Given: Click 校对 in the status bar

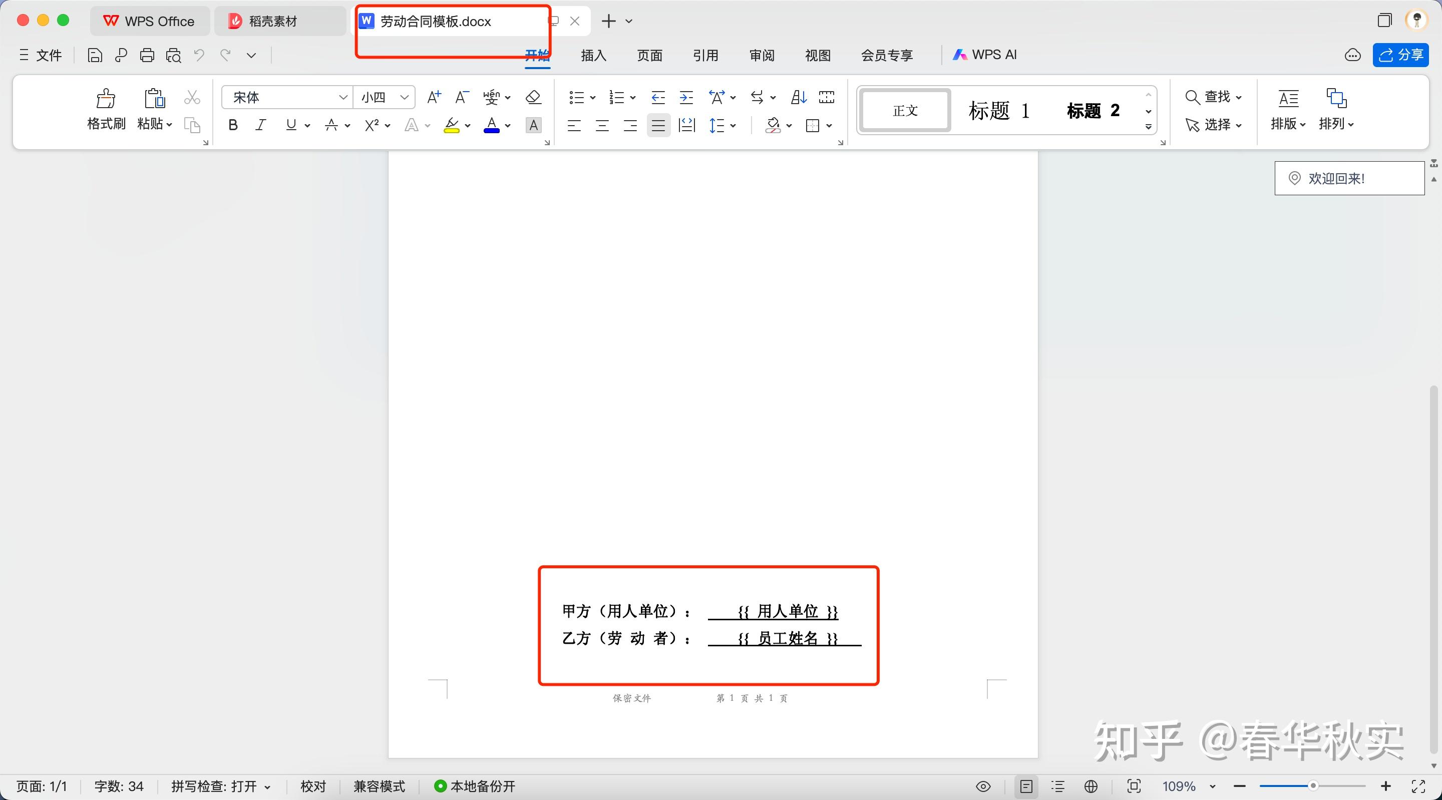Looking at the screenshot, I should (x=312, y=786).
